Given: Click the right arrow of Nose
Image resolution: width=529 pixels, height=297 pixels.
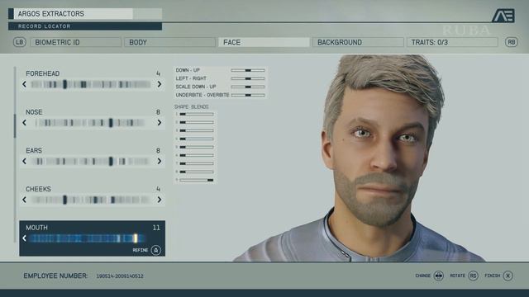Looking at the screenshot, I should tap(160, 123).
